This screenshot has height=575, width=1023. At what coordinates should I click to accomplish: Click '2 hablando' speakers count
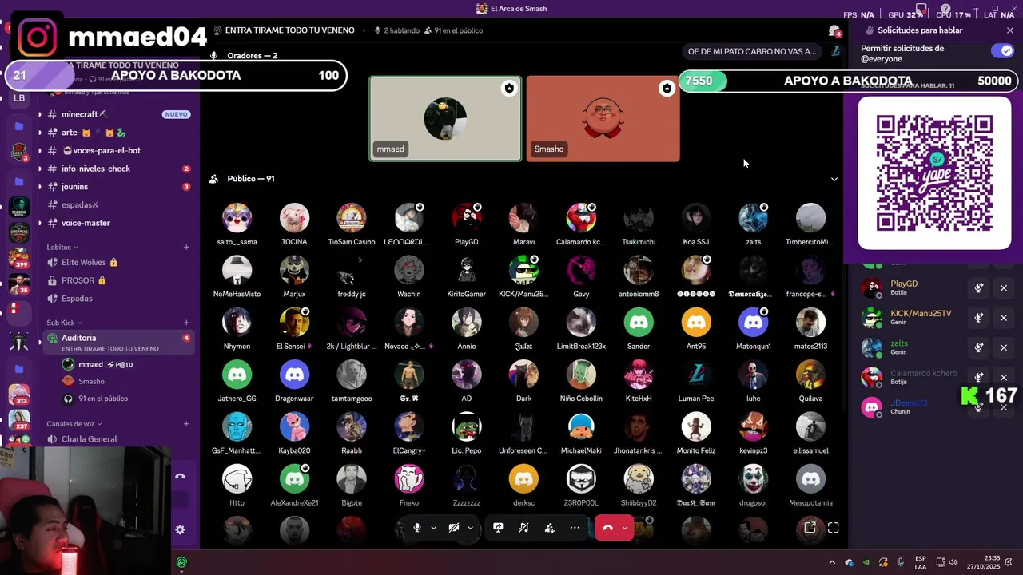[x=397, y=30]
